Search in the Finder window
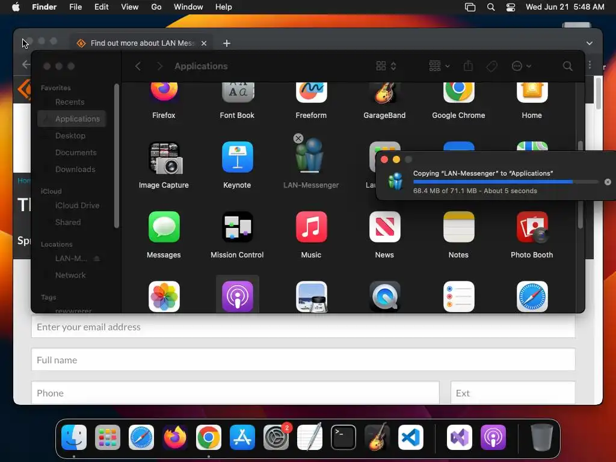Screen dimensions: 616x462 (x=567, y=66)
